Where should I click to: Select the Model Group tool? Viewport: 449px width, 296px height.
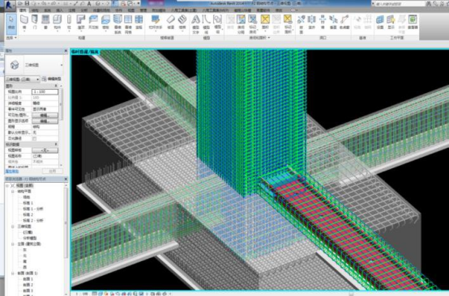click(x=217, y=24)
